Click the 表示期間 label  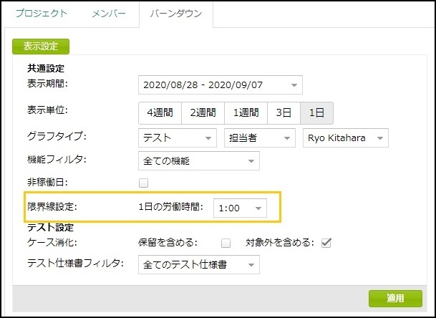coord(47,84)
